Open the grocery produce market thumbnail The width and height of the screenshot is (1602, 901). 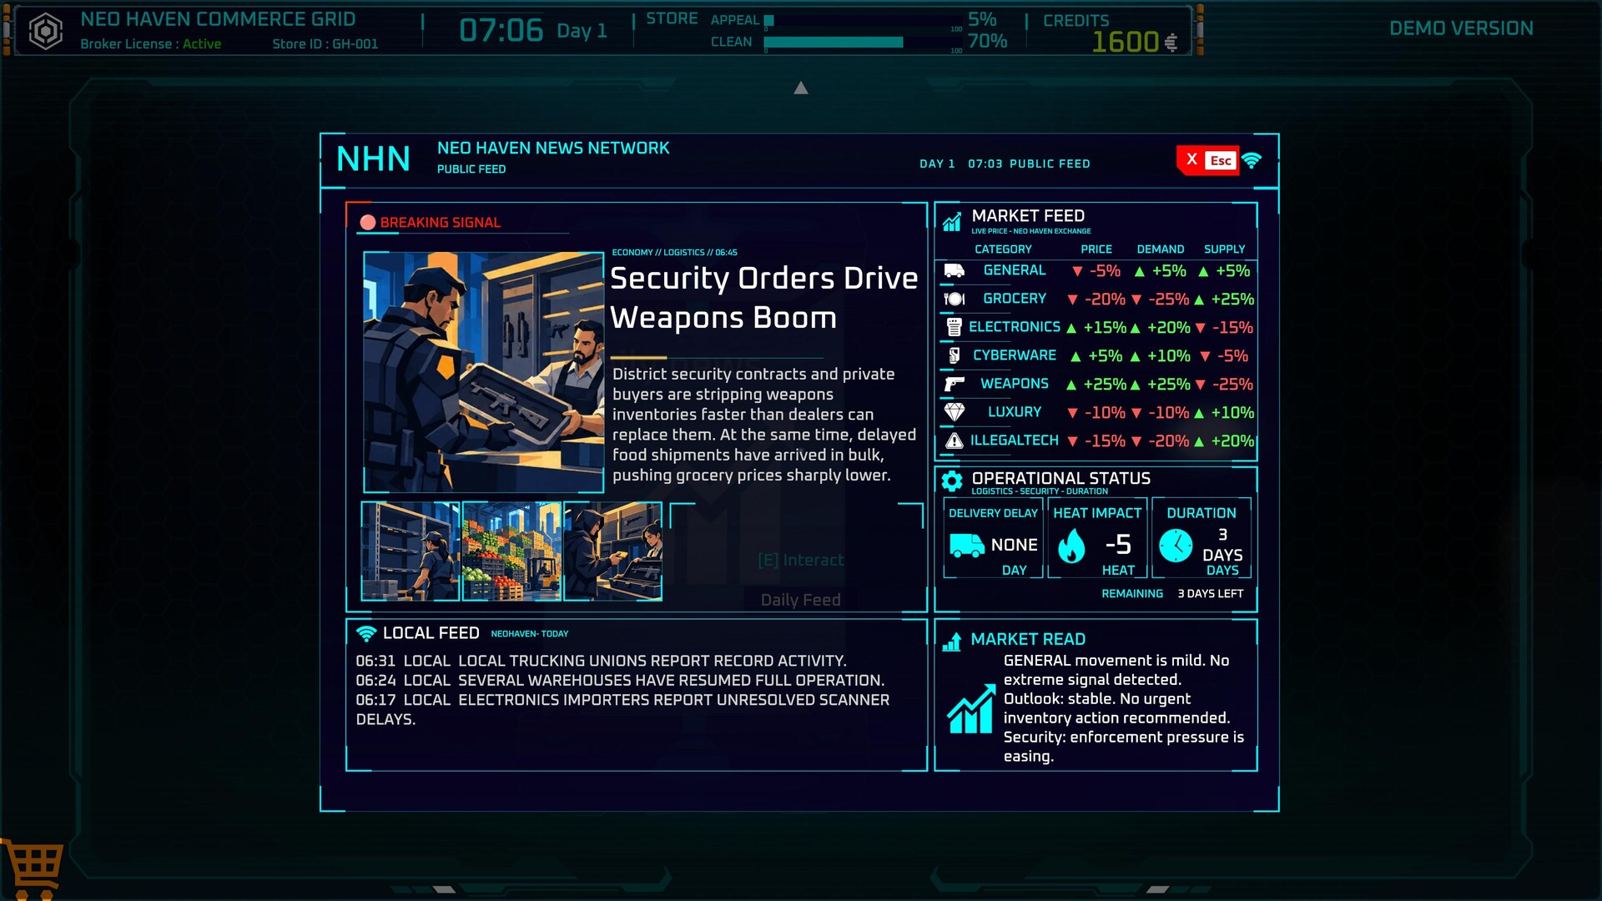511,551
